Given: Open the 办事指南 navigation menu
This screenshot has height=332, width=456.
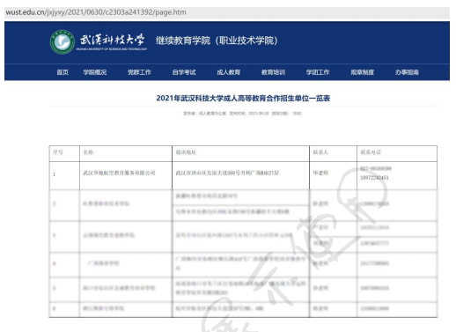Looking at the screenshot, I should coord(407,72).
